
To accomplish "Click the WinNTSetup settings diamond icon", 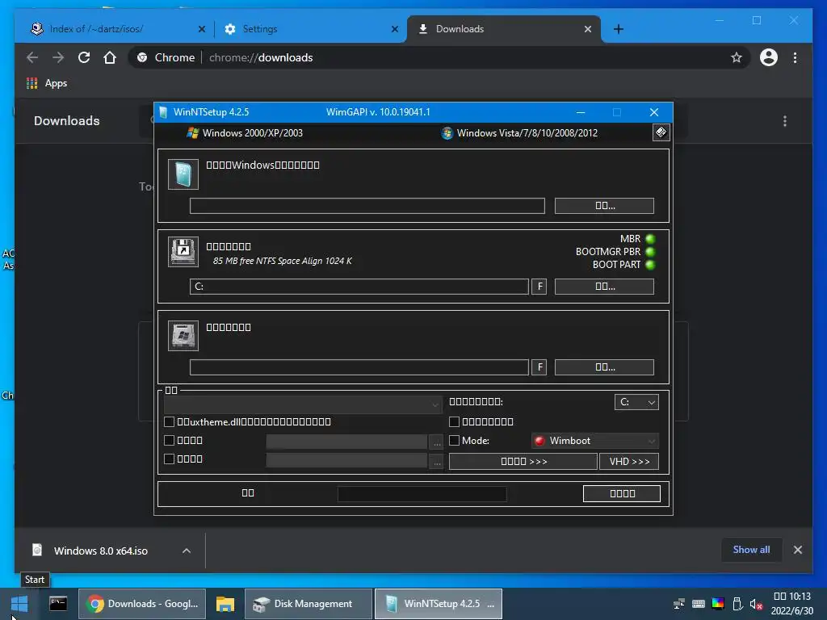I will [x=661, y=132].
